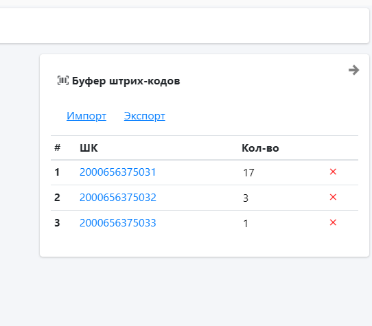The height and width of the screenshot is (326, 372).
Task: Click the Кол-во column header
Action: [x=260, y=148]
